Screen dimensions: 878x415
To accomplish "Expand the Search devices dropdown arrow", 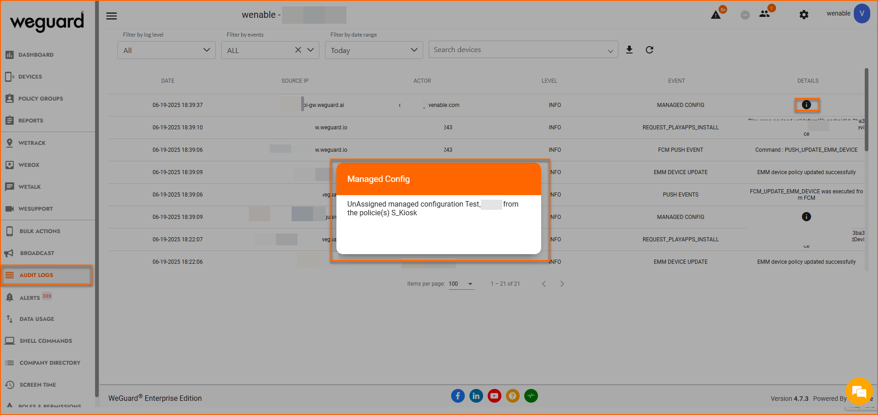I will pyautogui.click(x=611, y=51).
